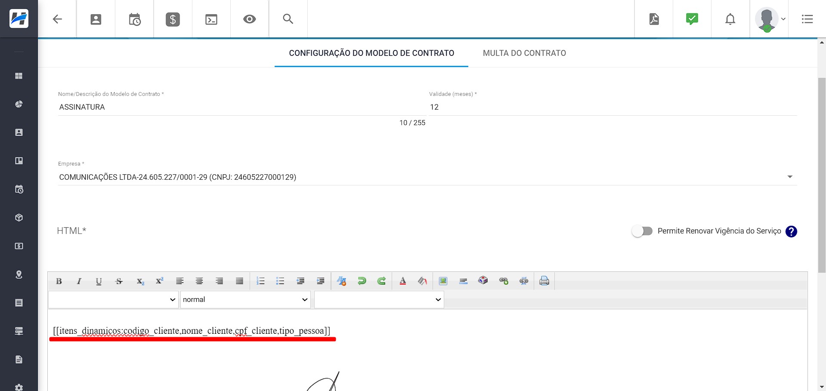Click the green checkmark save button
Image resolution: width=826 pixels, height=391 pixels.
coord(692,19)
